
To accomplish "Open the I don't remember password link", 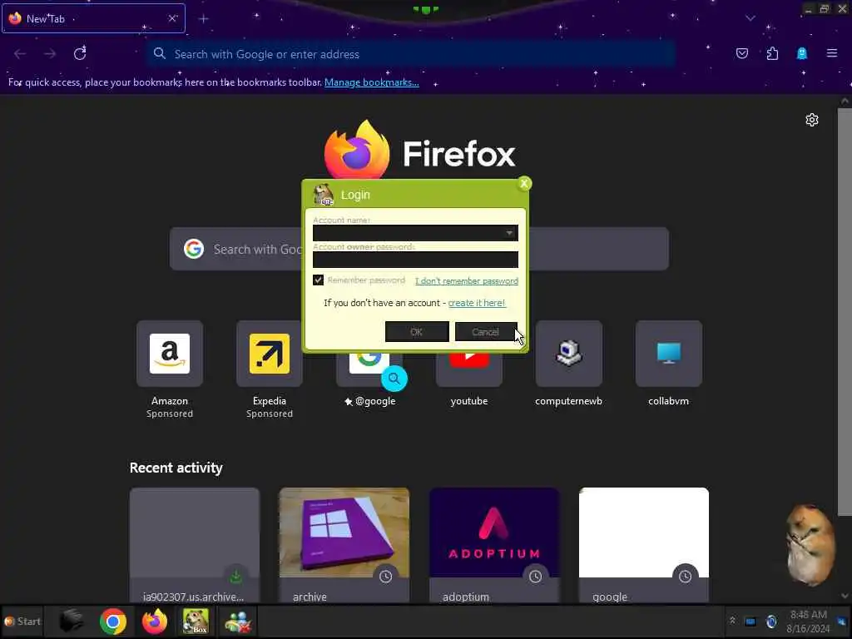I will coord(467,281).
